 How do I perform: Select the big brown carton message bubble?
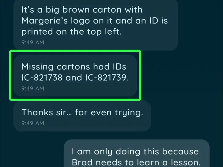(x=96, y=25)
